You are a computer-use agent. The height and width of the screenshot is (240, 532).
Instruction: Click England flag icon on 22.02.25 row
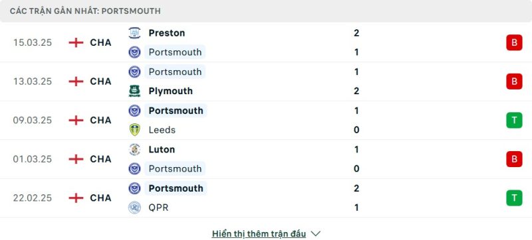click(76, 198)
